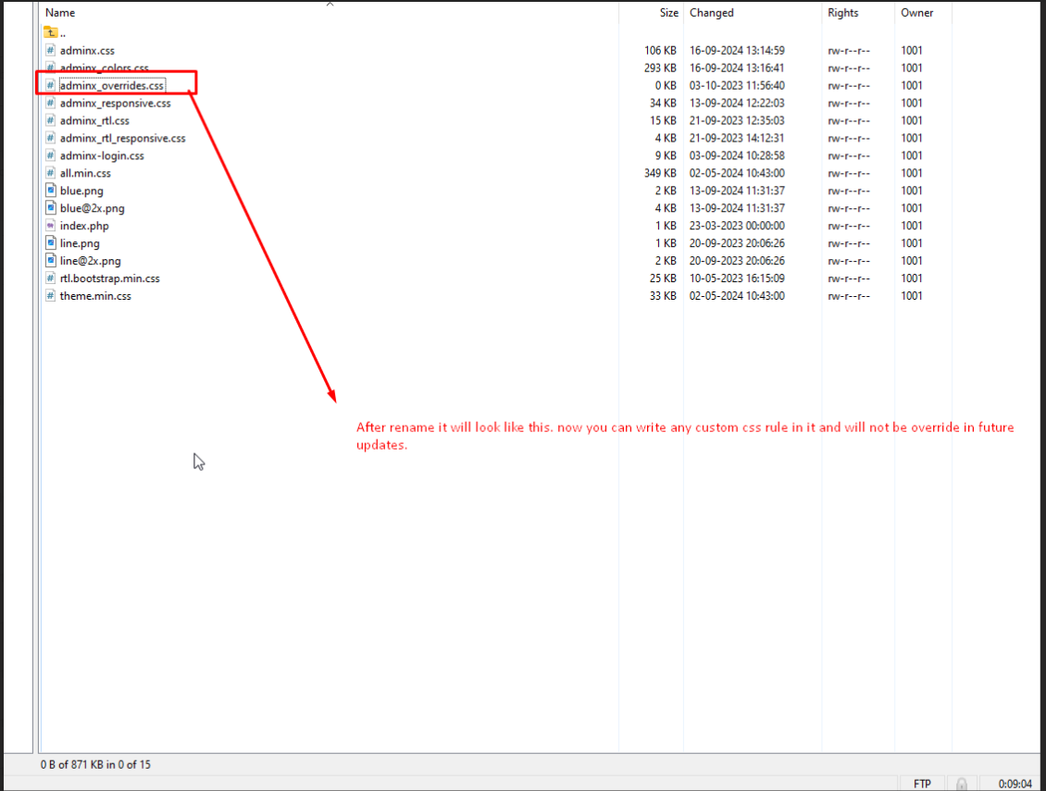Select the adminx_rtl_responsive.css file name
This screenshot has height=791, width=1046.
[122, 138]
